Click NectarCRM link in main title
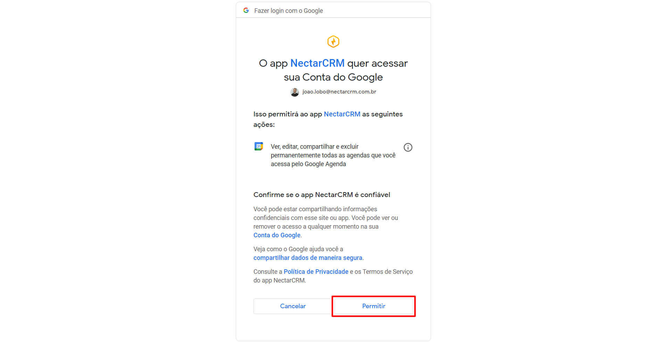 coord(317,63)
